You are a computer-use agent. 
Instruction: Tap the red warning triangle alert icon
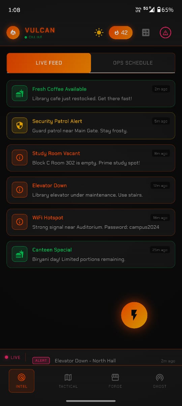point(165,32)
